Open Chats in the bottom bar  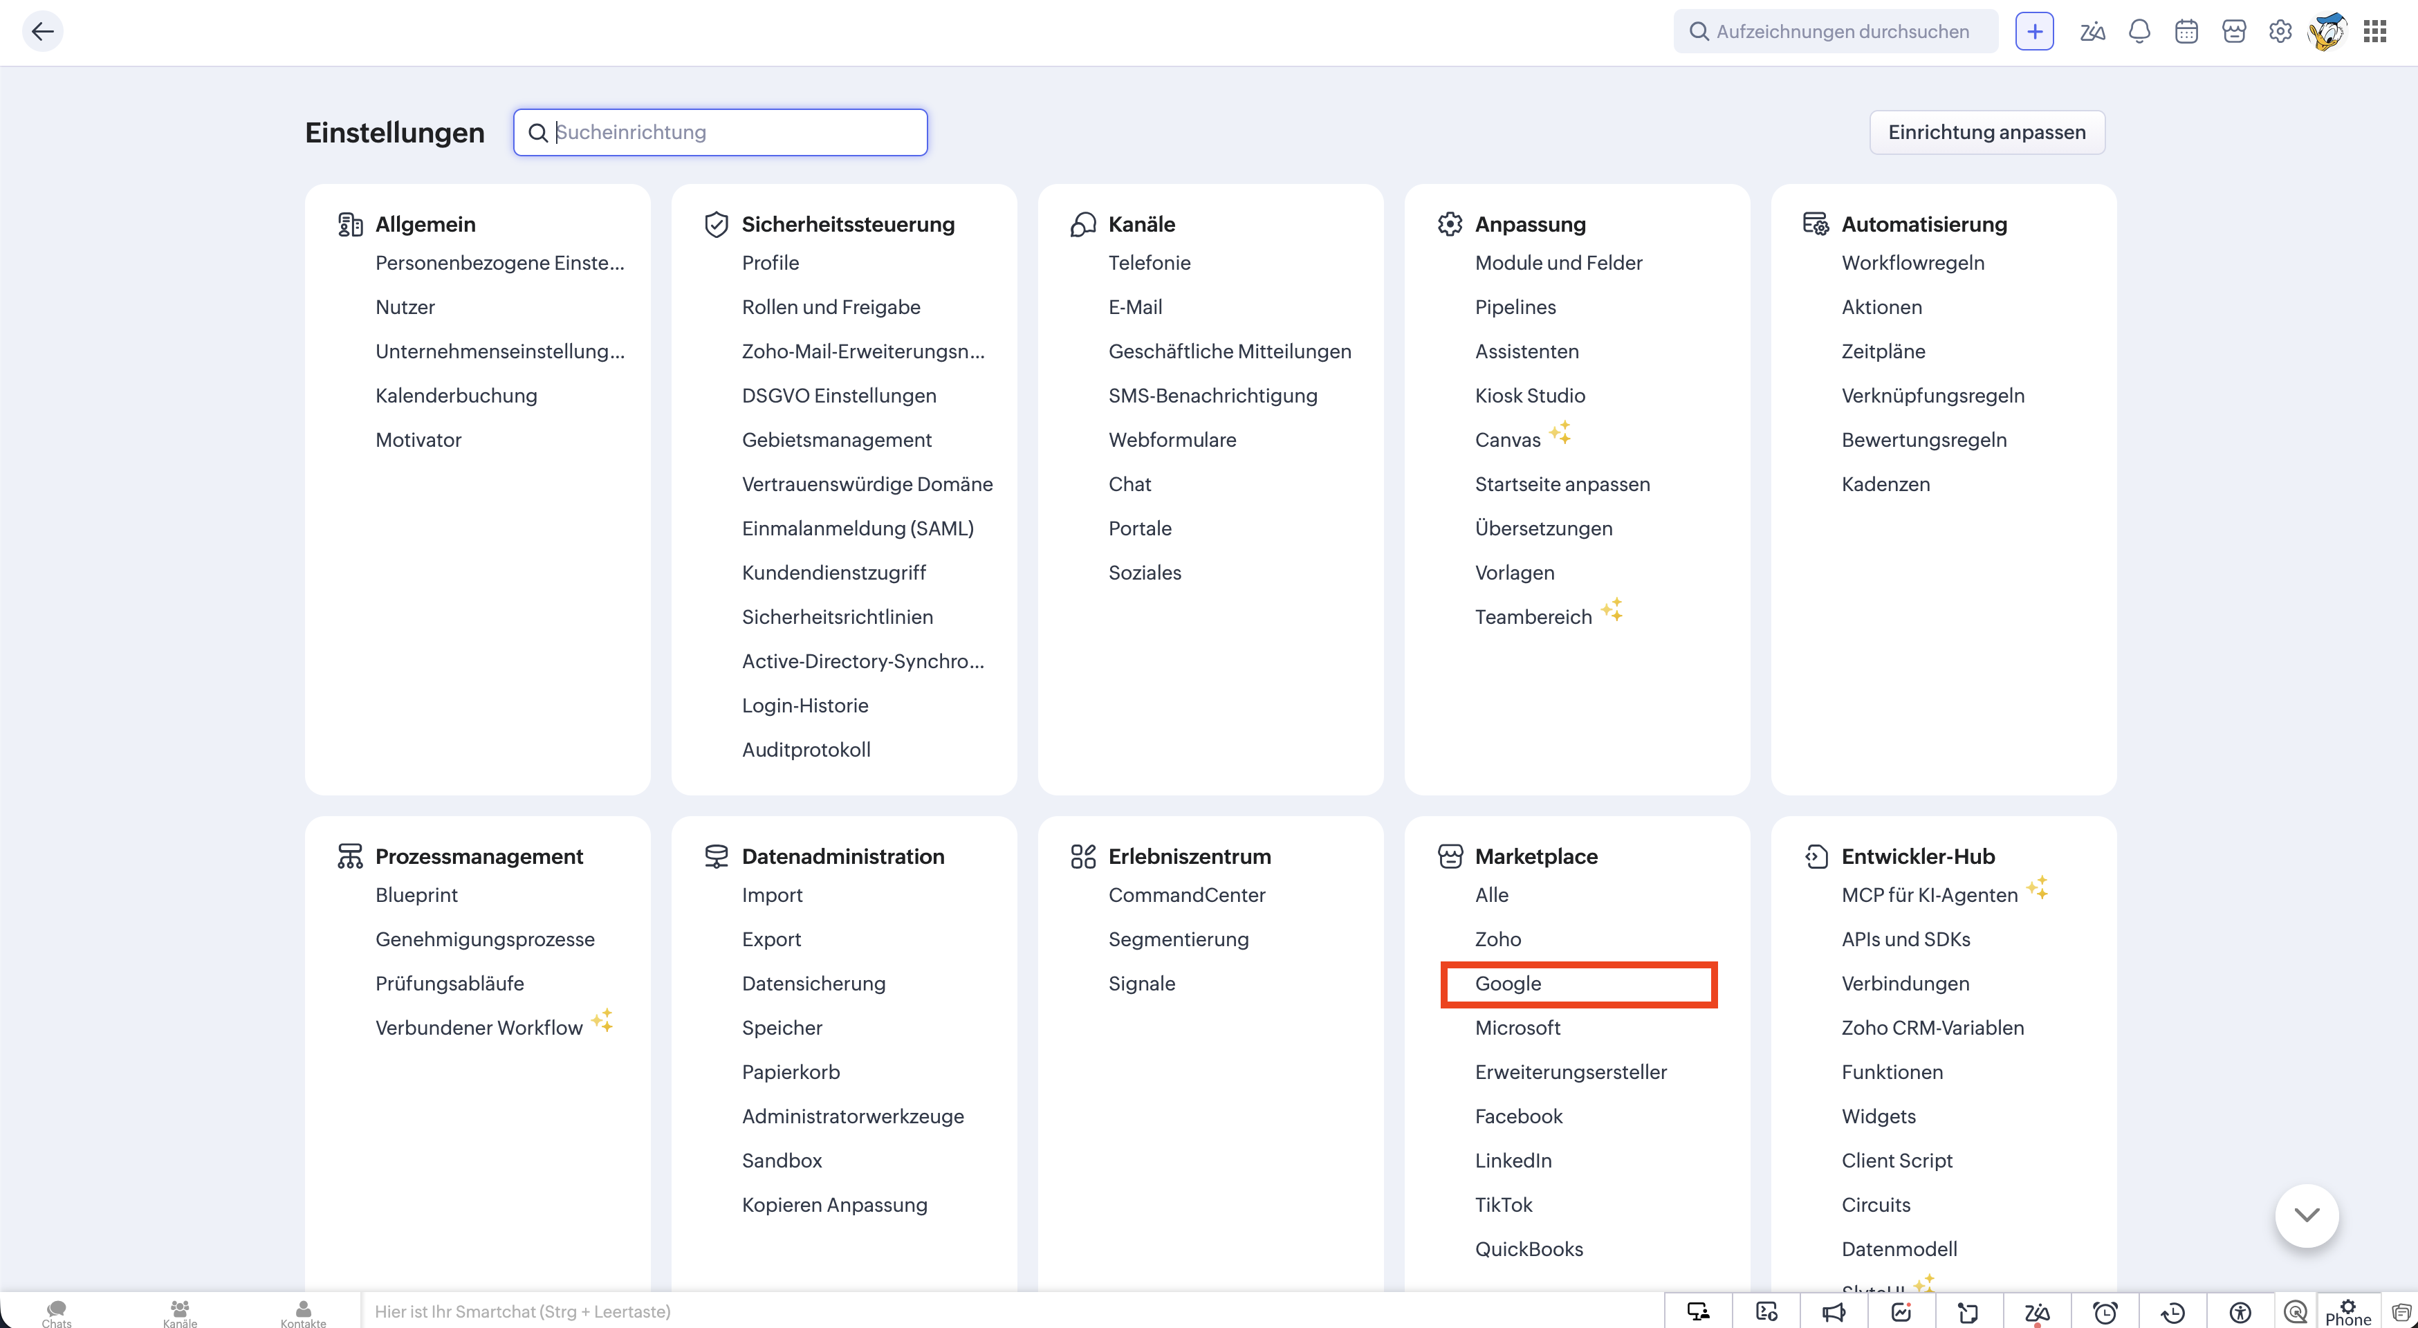(x=56, y=1313)
